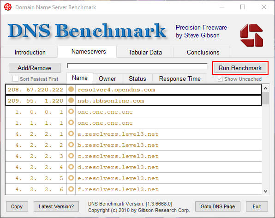The height and width of the screenshot is (218, 275).
Task: Select d.resolvers.level3.net entry
Action: (x=118, y=167)
